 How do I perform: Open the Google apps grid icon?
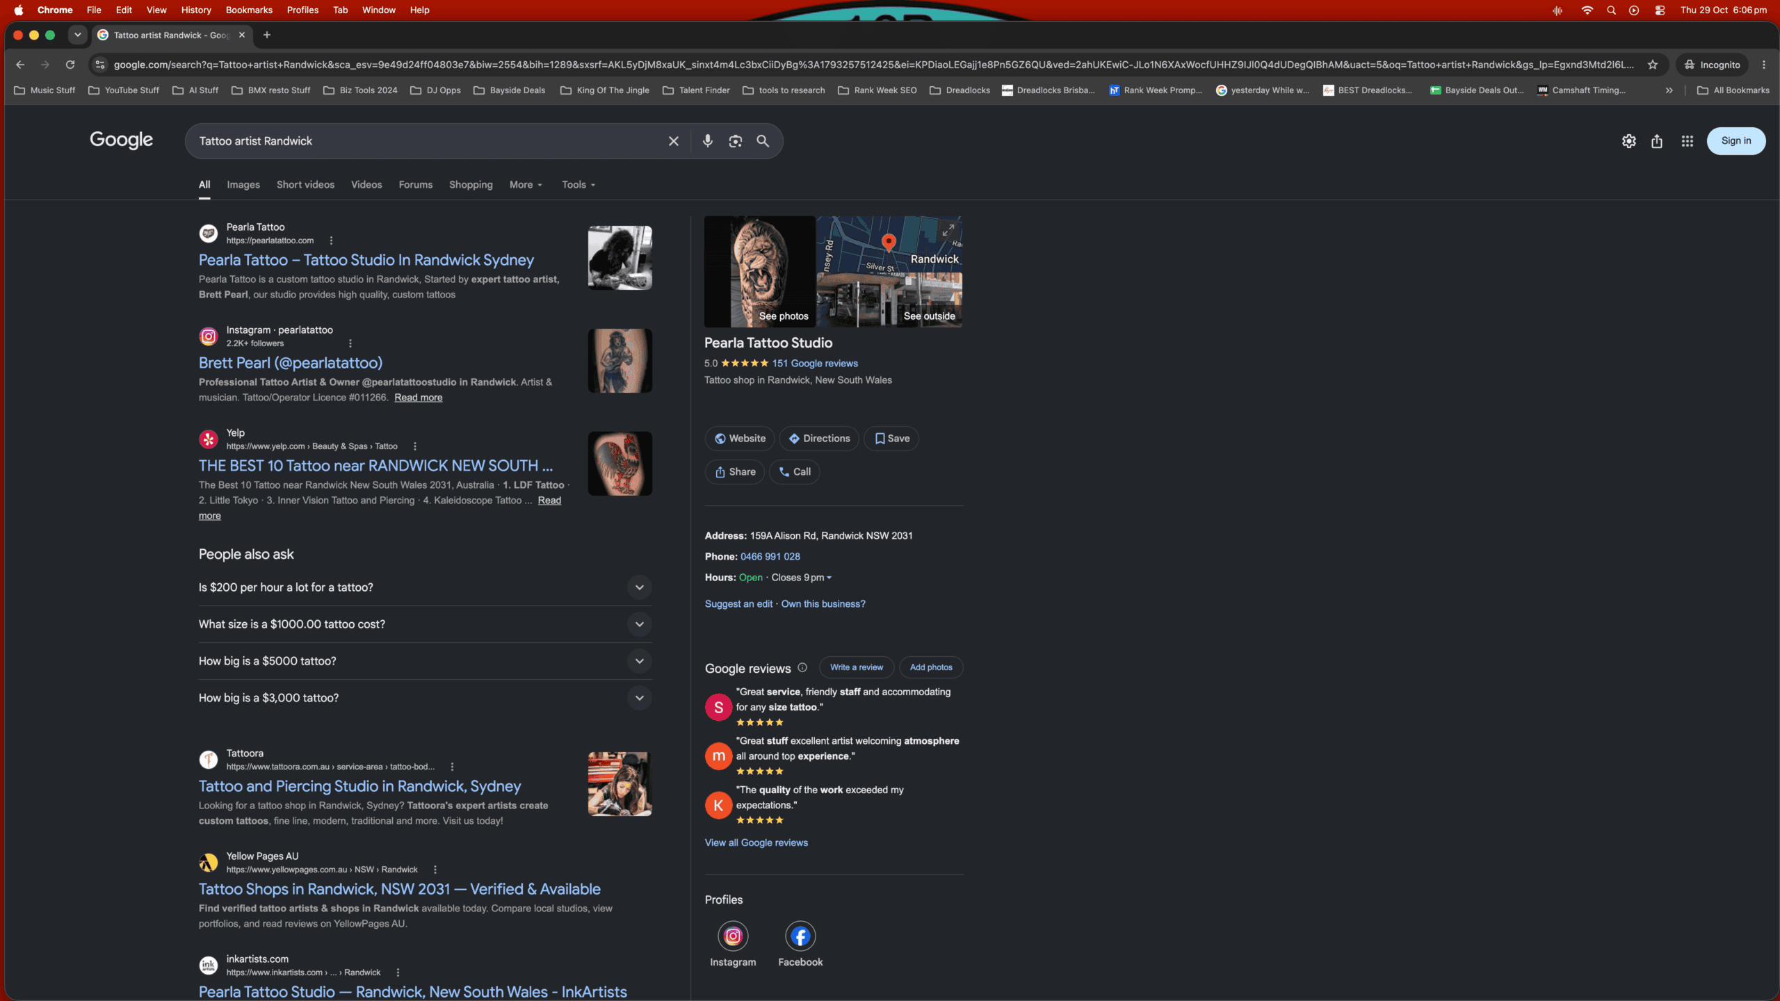pyautogui.click(x=1687, y=141)
